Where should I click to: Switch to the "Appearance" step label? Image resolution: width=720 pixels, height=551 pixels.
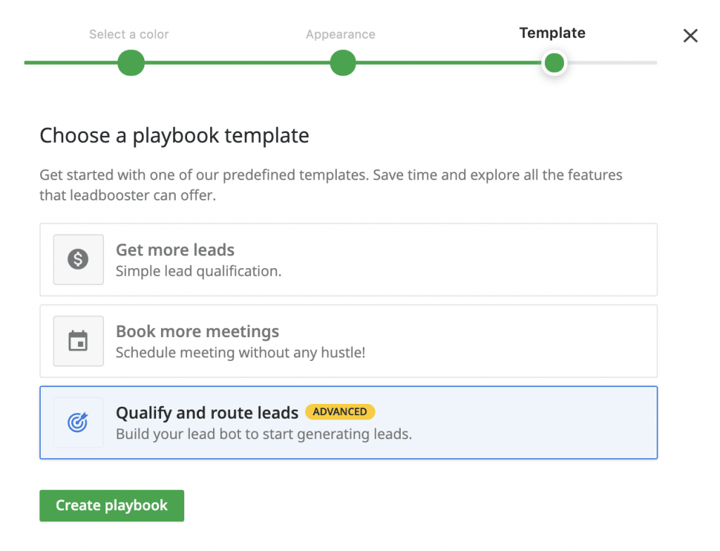click(340, 34)
